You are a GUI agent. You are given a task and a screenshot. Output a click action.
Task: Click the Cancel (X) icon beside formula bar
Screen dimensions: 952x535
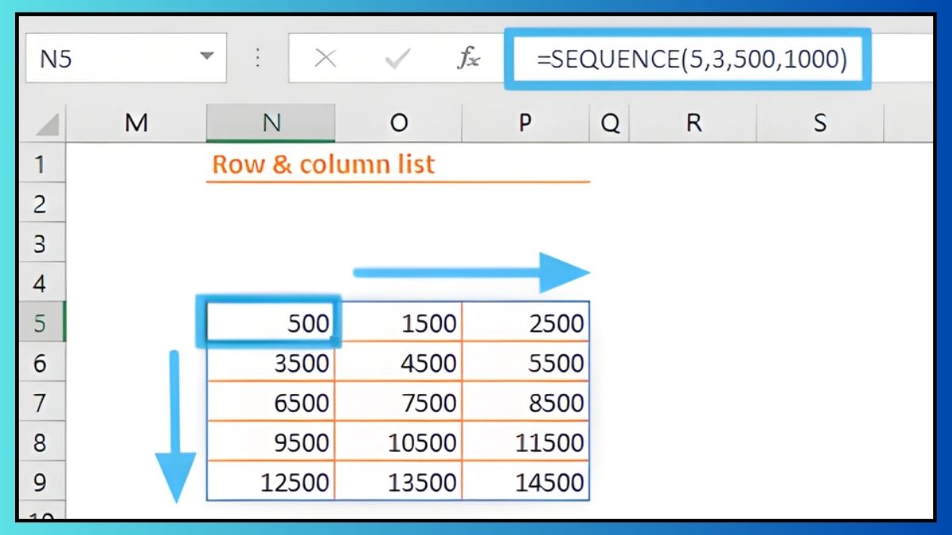[326, 58]
